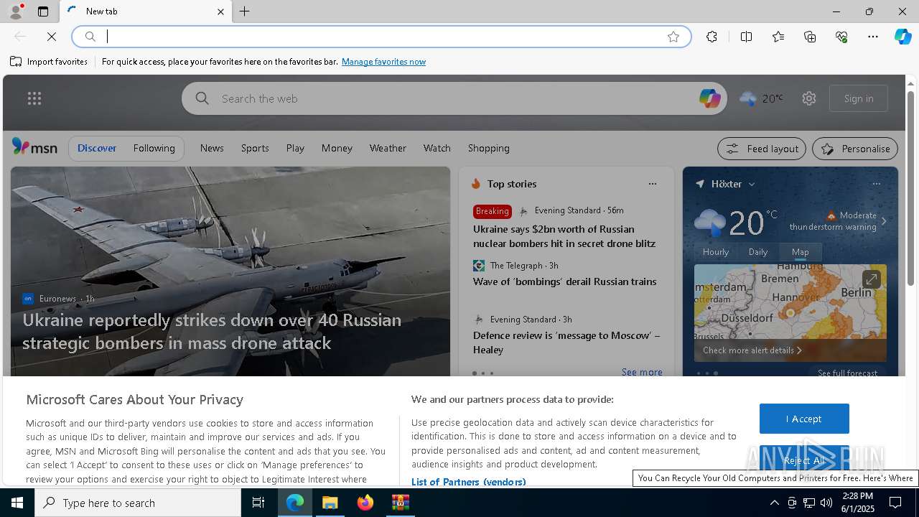Open page settings gear icon

coord(809,98)
